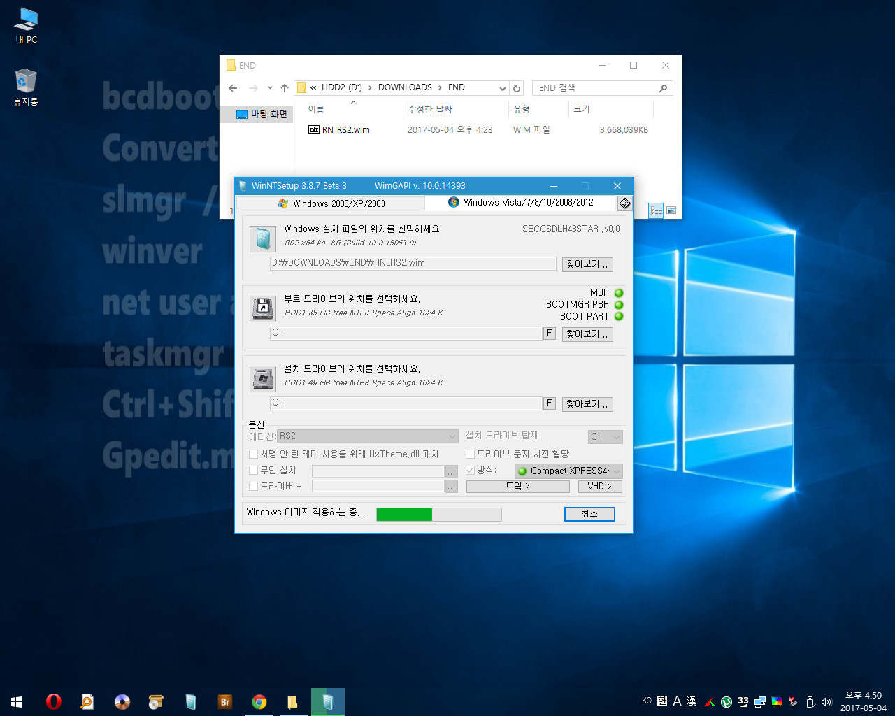Click the BOOTMGR PBR green status light

point(619,305)
